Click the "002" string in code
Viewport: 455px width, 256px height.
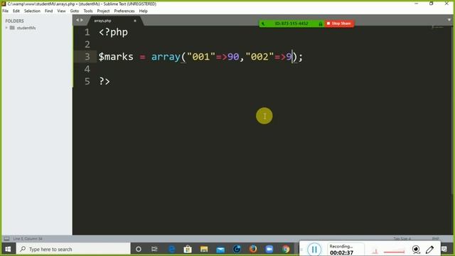[x=259, y=57]
